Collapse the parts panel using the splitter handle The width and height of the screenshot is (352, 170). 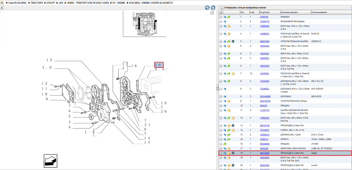click(217, 87)
